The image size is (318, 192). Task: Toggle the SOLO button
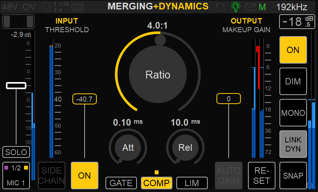click(x=16, y=152)
